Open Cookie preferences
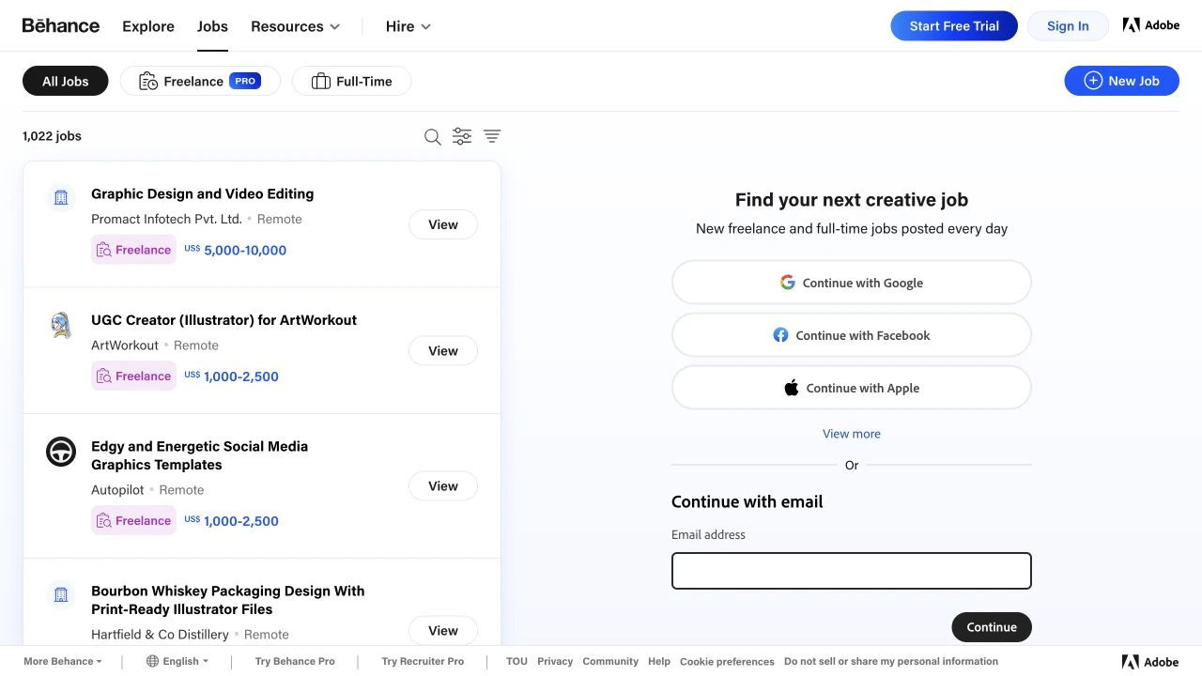Image resolution: width=1202 pixels, height=676 pixels. tap(727, 661)
